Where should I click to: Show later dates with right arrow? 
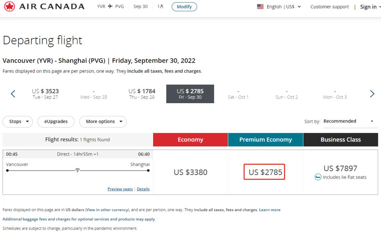pos(372,94)
